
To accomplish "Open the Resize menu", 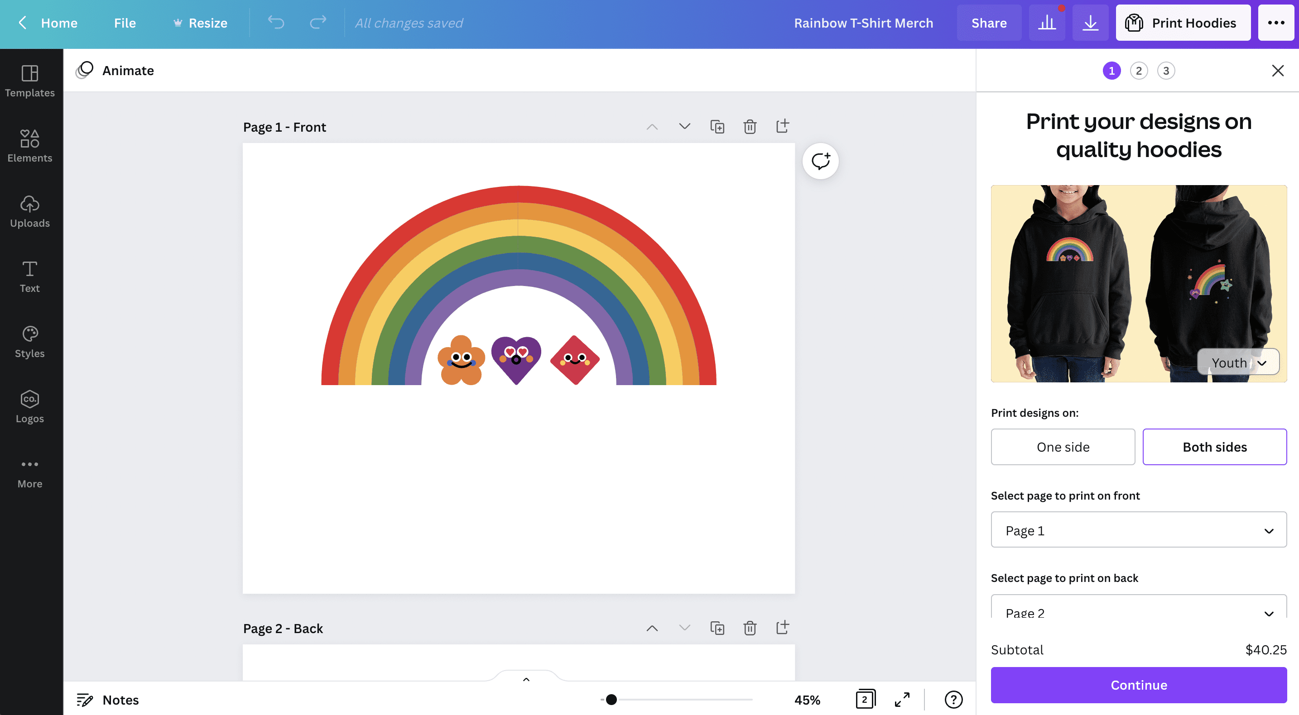I will [x=200, y=23].
